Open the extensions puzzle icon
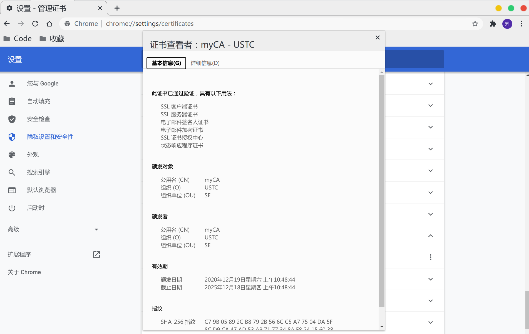Screen dimensions: 529x334 493,24
